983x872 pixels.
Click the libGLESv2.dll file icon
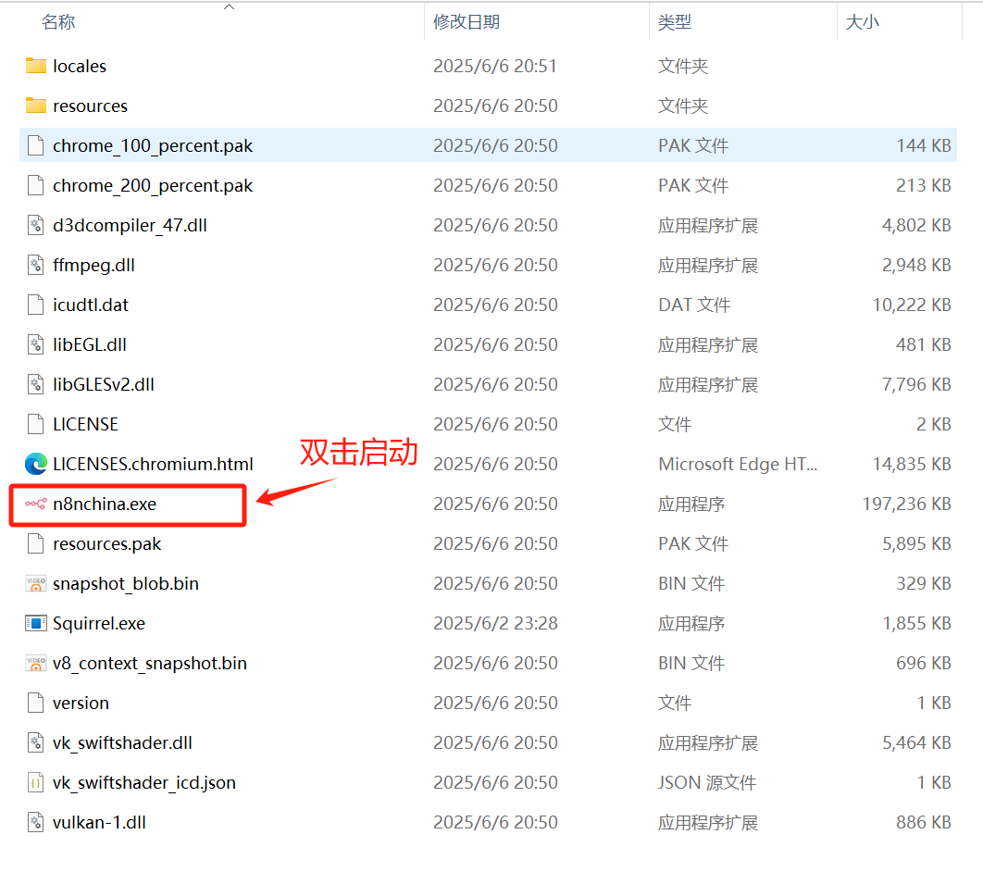36,384
